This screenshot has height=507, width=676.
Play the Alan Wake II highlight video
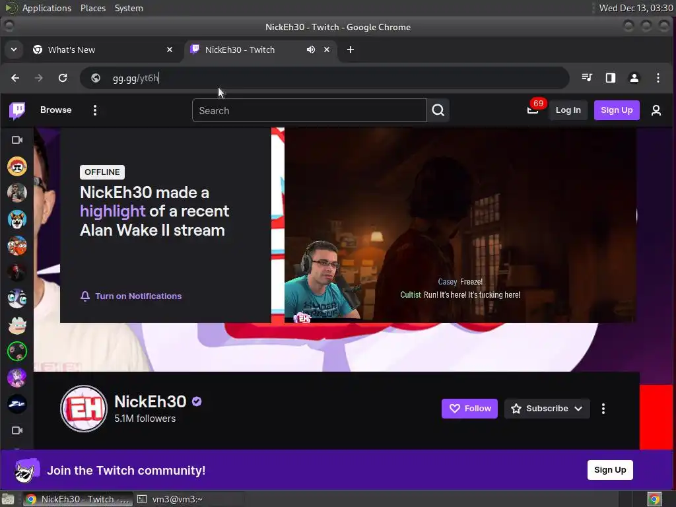tap(460, 225)
